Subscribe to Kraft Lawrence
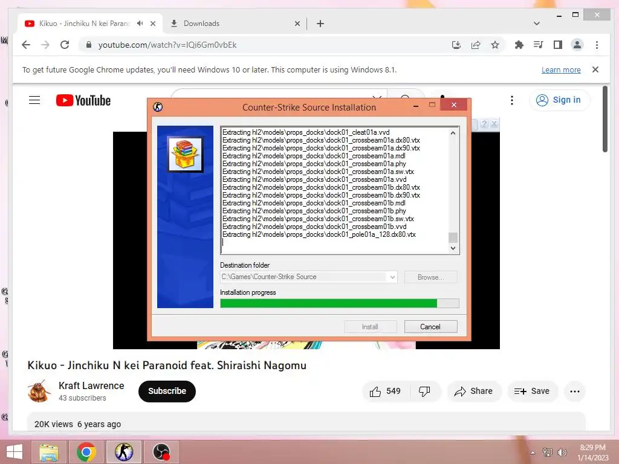619x464 pixels. 167,391
